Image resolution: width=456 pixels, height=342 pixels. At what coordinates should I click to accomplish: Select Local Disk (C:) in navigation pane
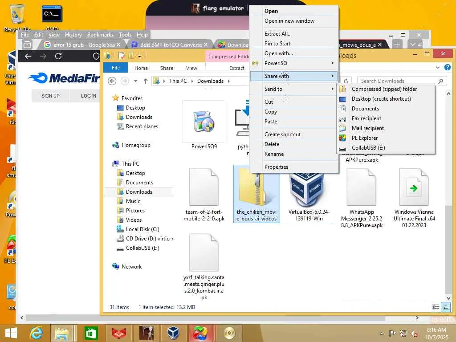click(x=142, y=229)
